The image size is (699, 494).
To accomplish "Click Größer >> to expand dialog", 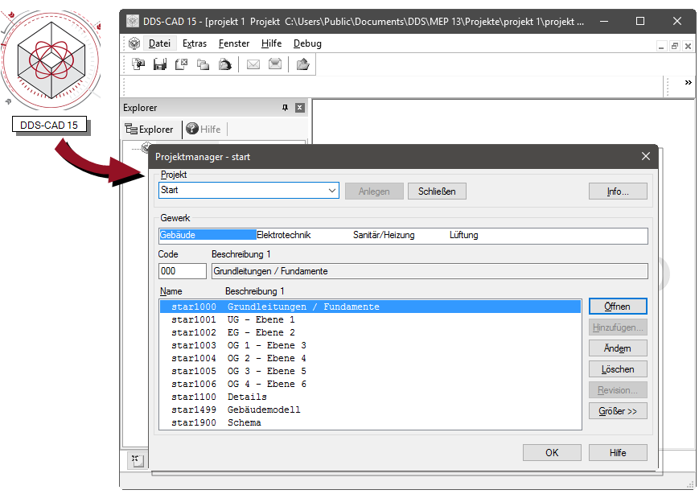I will tap(618, 411).
